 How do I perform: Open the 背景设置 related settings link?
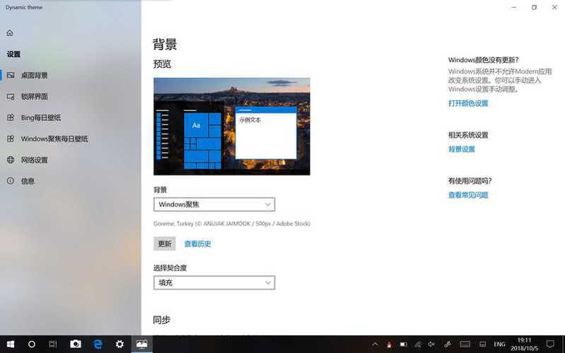pyautogui.click(x=461, y=149)
